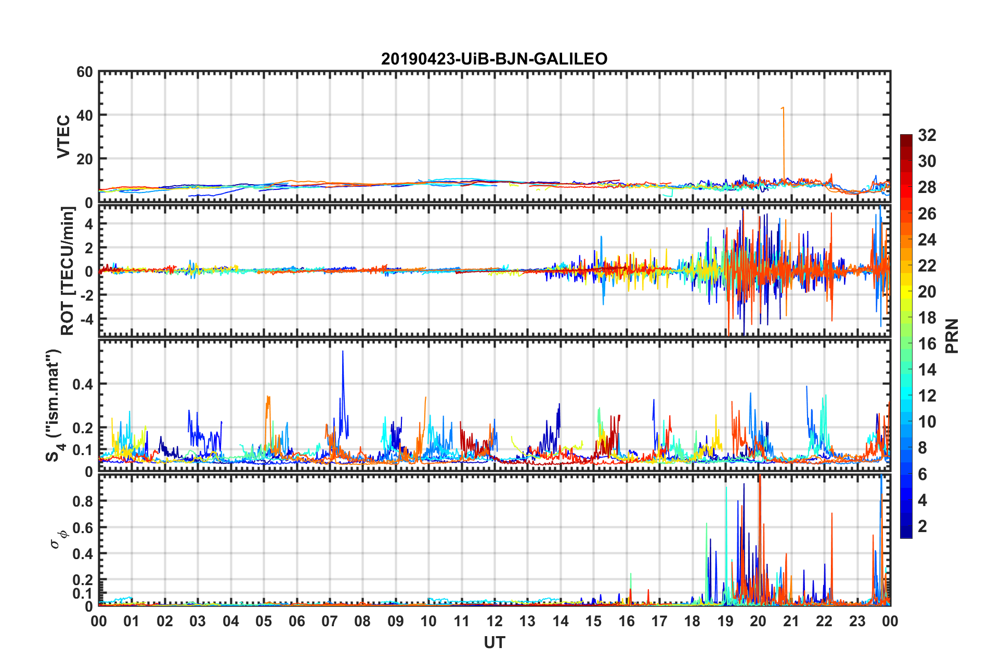Screen dimensions: 989x672
Task: Click x-axis hour tick 01
Action: (x=132, y=621)
